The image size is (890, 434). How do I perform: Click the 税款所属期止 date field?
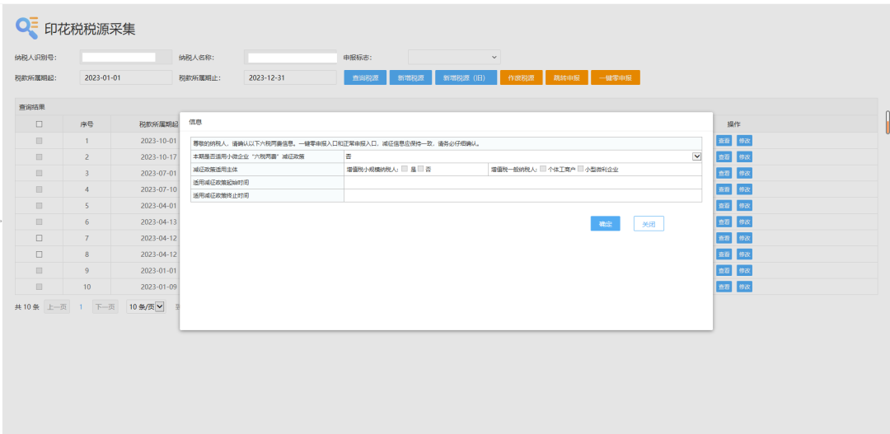click(291, 77)
